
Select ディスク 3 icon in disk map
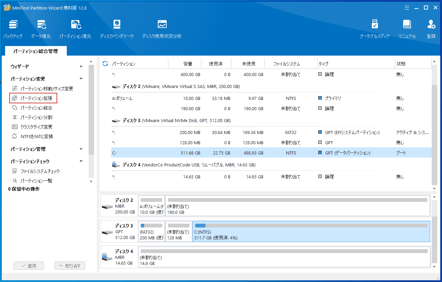107,232
